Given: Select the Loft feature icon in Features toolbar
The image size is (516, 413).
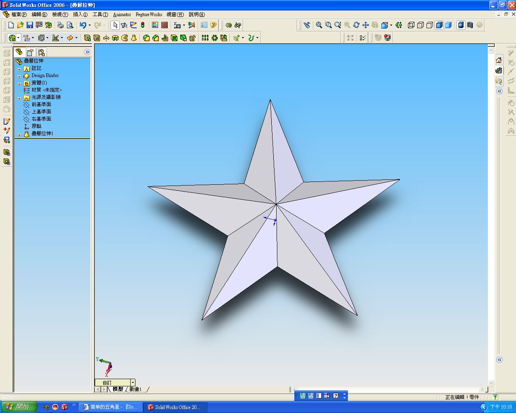Looking at the screenshot, I should (x=134, y=38).
